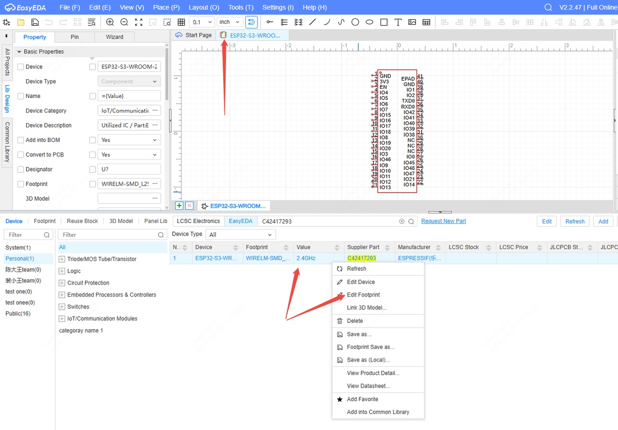Open the grid size 0.1 dropdown
The image size is (618, 430).
[202, 22]
